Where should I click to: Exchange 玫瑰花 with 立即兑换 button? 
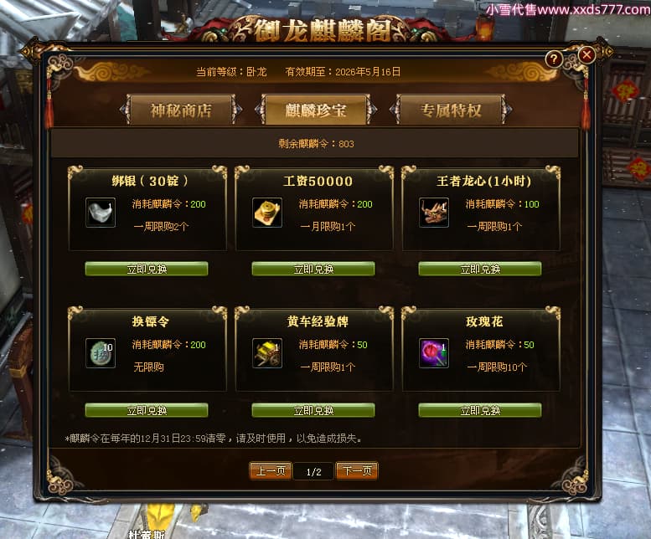480,410
